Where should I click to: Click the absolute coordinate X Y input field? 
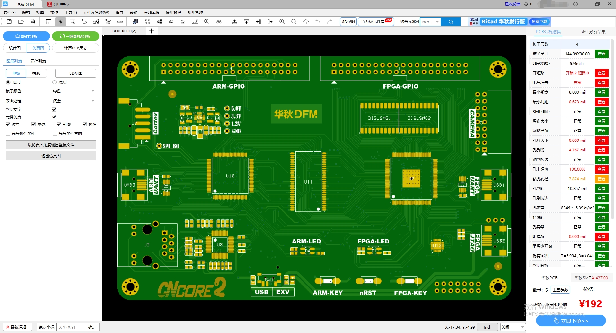click(x=70, y=327)
